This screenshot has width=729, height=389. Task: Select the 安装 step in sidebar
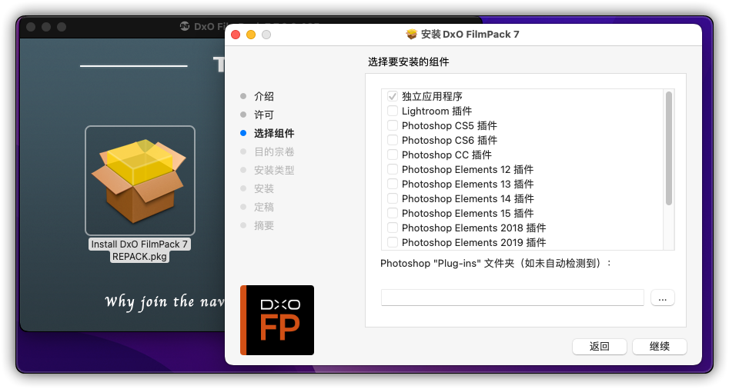(x=263, y=188)
